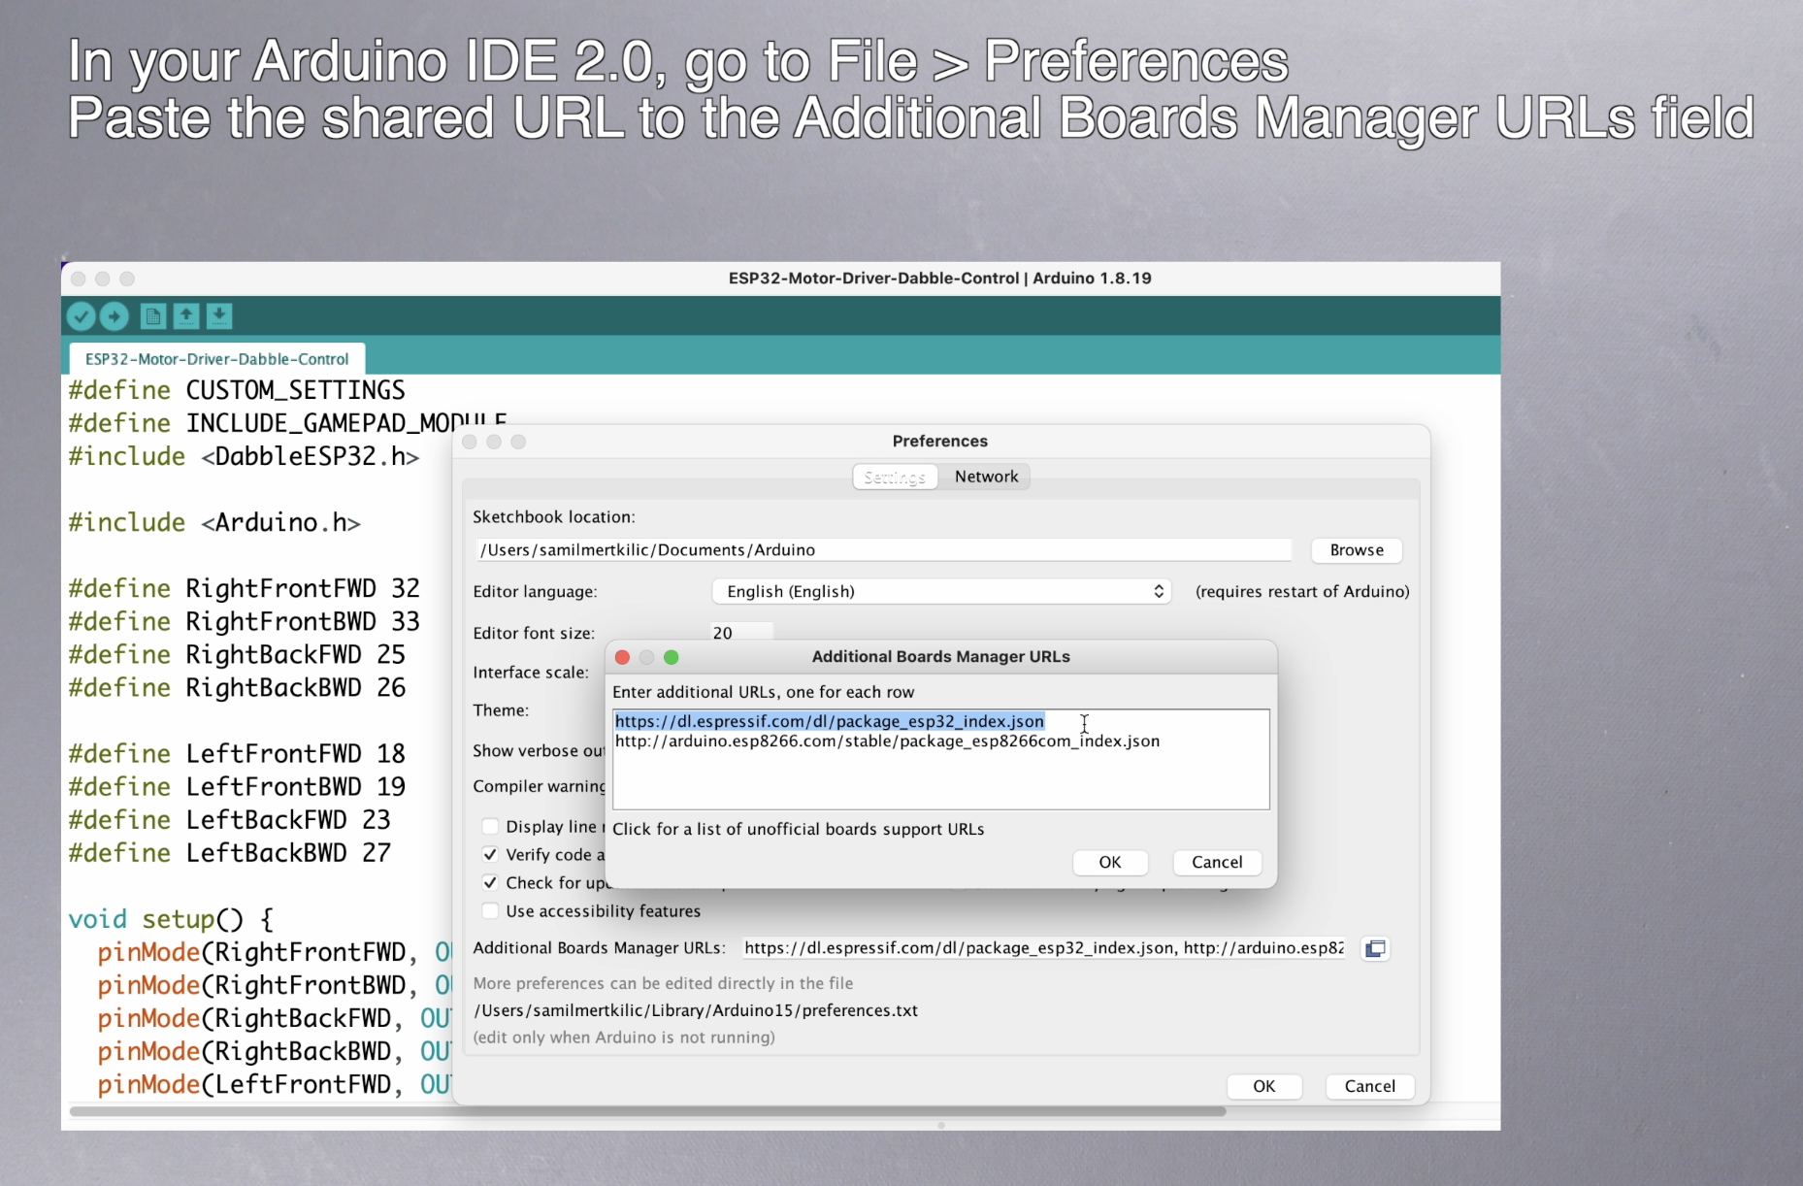Toggle Verify code after upload checkbox
The width and height of the screenshot is (1803, 1186).
490,854
